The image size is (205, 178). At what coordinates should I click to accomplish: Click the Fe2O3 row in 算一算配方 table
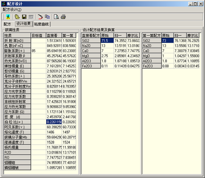pos(171,66)
